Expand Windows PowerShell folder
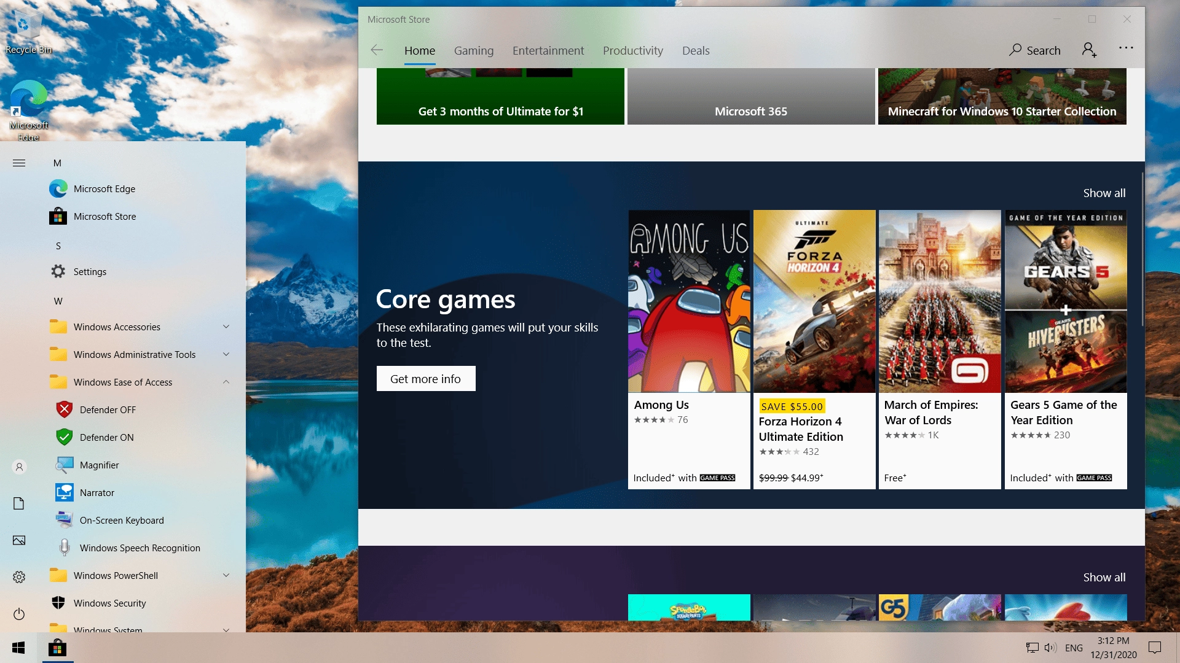Screen dimensions: 1180x663 pyautogui.click(x=141, y=575)
